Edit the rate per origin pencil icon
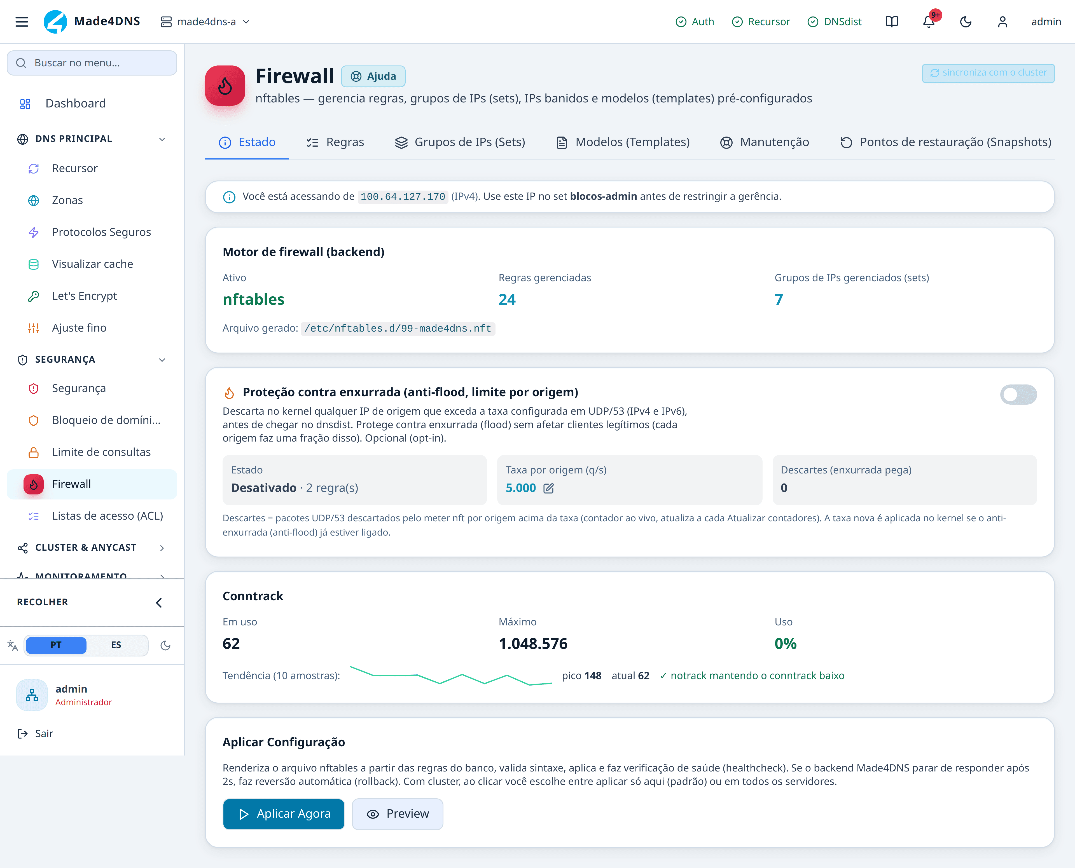This screenshot has height=868, width=1075. (x=548, y=488)
